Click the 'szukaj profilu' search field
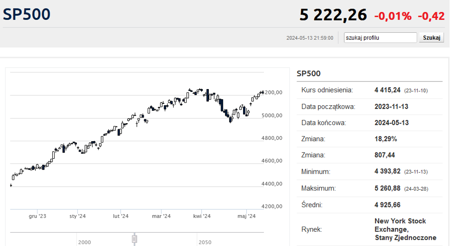The width and height of the screenshot is (450, 246). [x=380, y=38]
